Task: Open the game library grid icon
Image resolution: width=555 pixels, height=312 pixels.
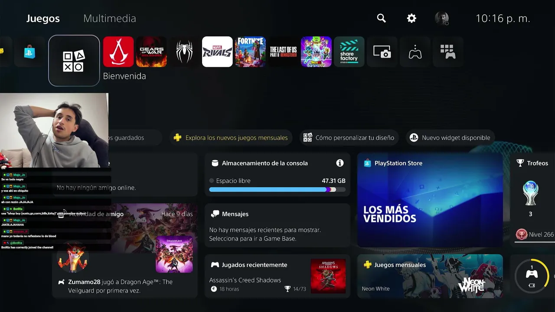Action: tap(448, 52)
